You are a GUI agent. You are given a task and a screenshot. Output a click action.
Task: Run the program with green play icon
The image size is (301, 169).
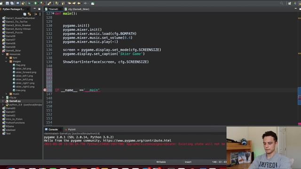[36, 3]
